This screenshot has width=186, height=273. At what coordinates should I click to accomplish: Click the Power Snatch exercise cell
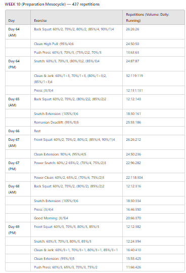(77, 166)
